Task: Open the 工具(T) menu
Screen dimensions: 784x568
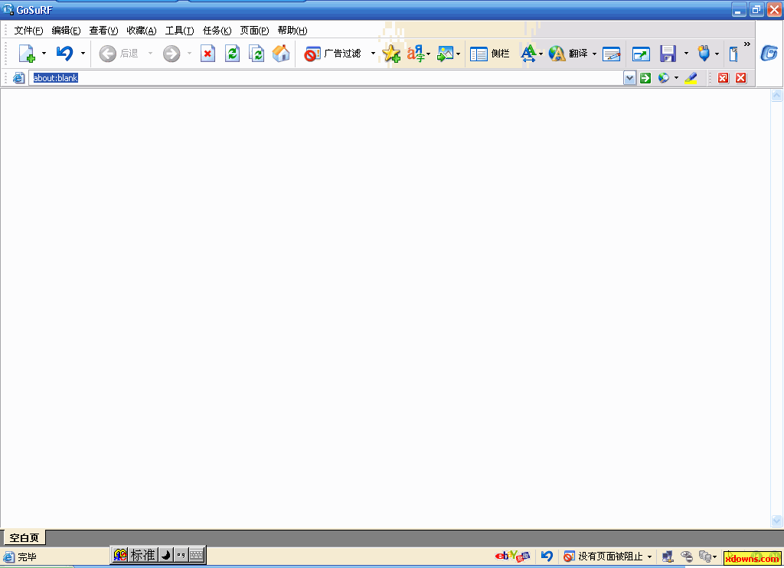Action: [179, 31]
